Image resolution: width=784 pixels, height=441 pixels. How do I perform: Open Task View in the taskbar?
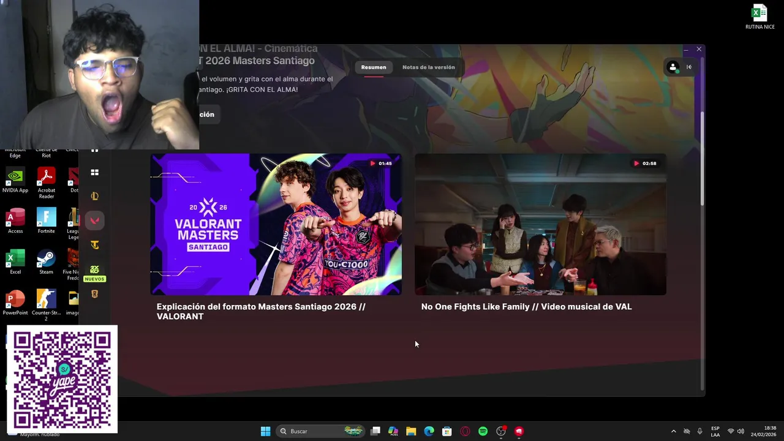pyautogui.click(x=375, y=431)
